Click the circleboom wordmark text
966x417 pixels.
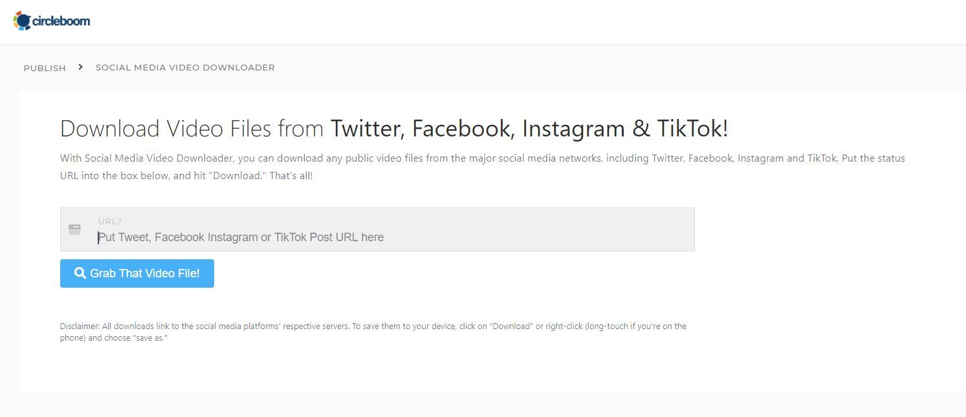(61, 21)
